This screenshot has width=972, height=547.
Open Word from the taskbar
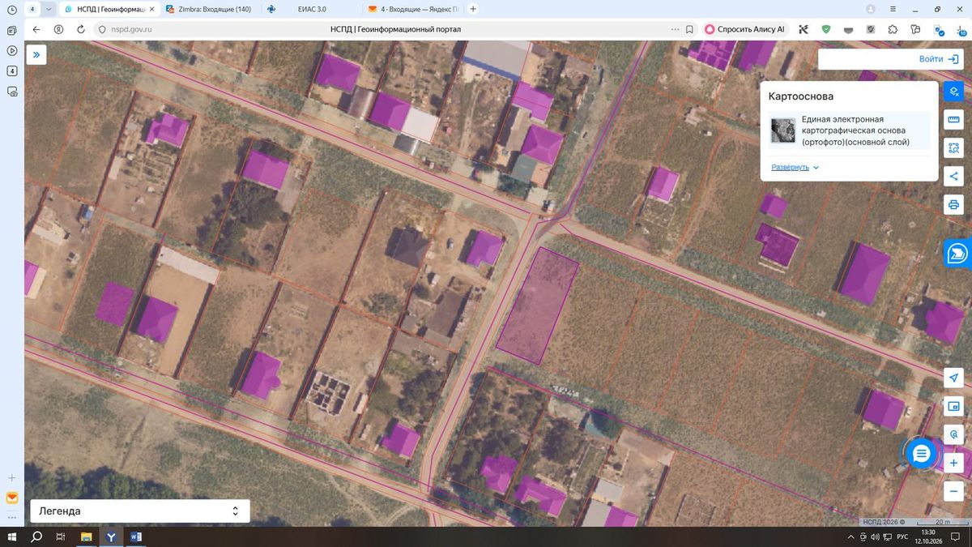(x=135, y=537)
